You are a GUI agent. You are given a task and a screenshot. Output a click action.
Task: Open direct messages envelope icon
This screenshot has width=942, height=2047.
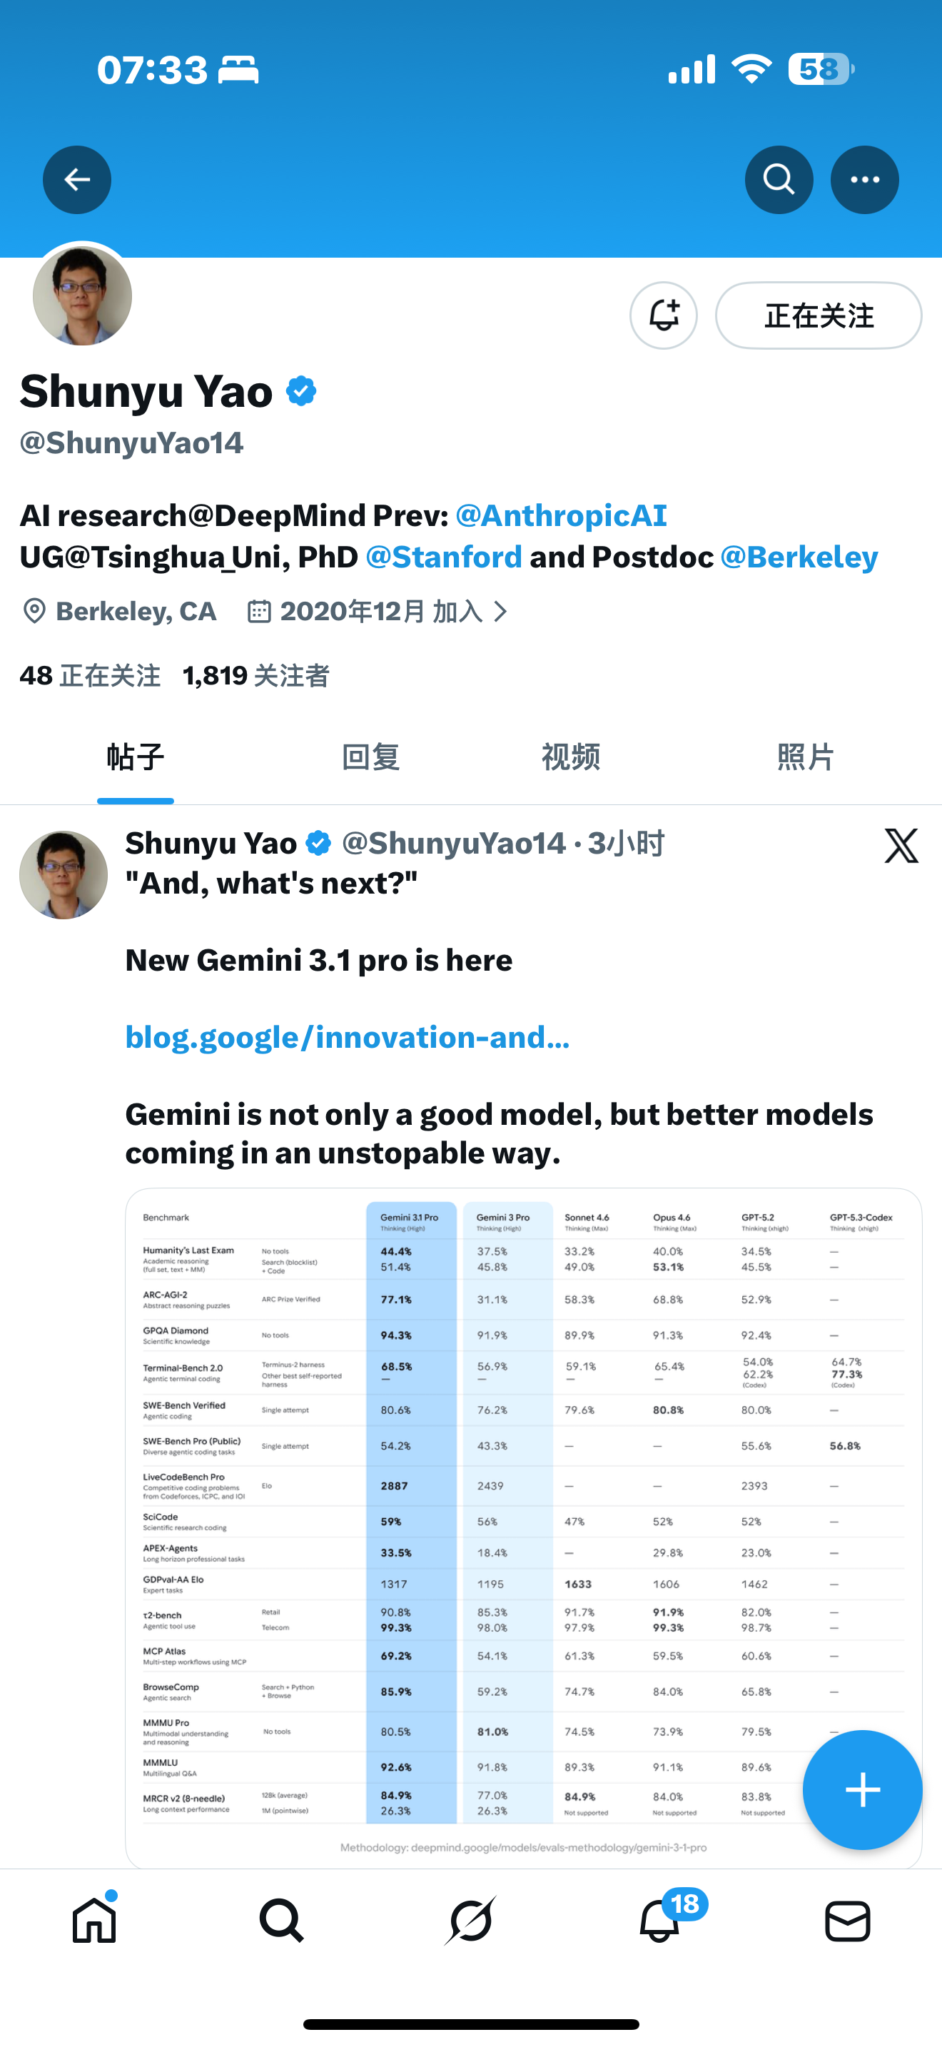point(848,1921)
